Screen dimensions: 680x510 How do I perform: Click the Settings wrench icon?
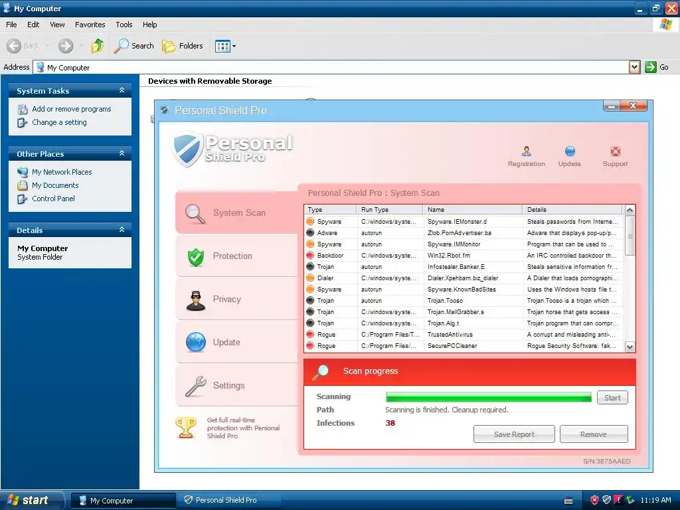pos(196,386)
